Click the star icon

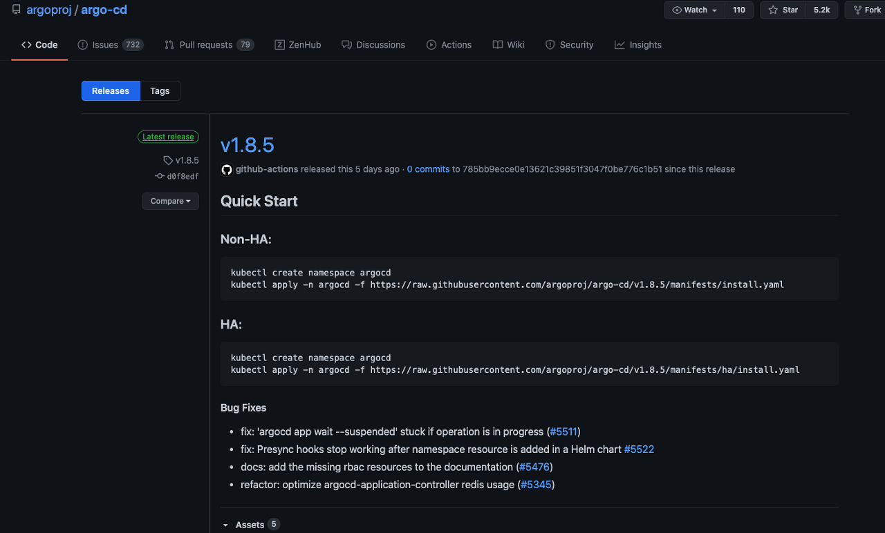coord(773,10)
